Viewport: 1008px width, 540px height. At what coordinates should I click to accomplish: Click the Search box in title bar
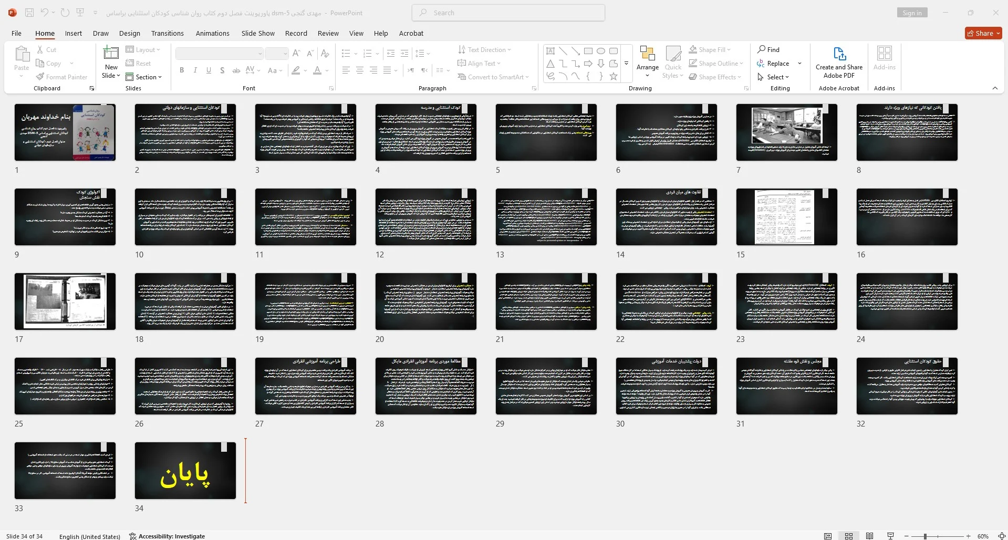coord(508,13)
